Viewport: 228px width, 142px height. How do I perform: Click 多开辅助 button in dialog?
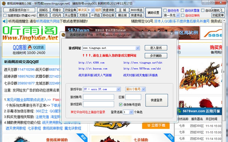[x=156, y=56]
